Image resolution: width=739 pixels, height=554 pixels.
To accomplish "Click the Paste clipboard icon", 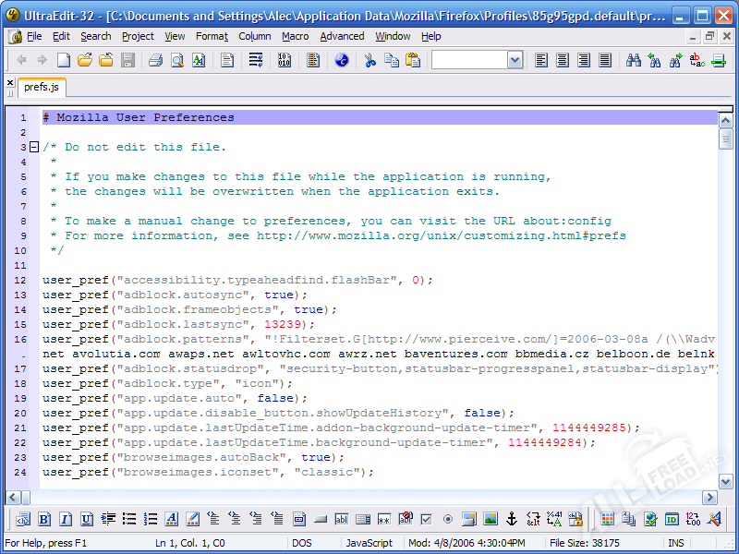I will coord(413,60).
